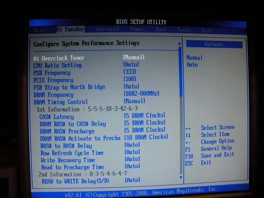The height and width of the screenshot is (198, 264).
Task: Open CAS# Latency 5 DRAM Clocks value
Action: click(145, 115)
